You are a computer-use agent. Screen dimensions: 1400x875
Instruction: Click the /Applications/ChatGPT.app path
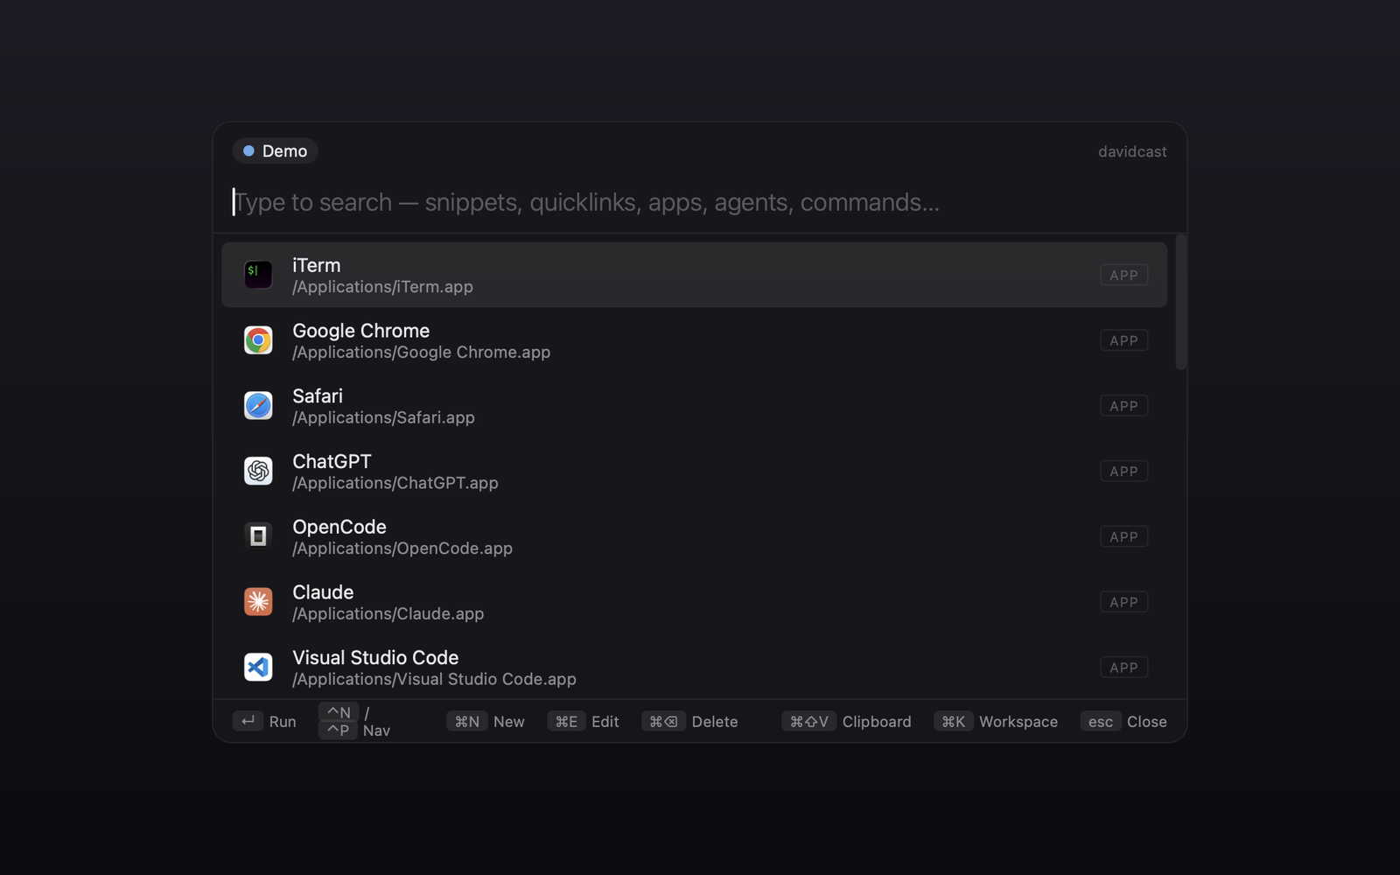(395, 483)
